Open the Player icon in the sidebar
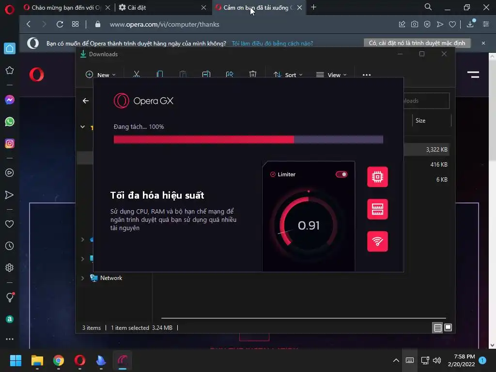Viewport: 496px width, 372px height. pos(10,173)
